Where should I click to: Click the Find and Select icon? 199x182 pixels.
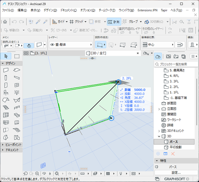[x=31, y=22]
